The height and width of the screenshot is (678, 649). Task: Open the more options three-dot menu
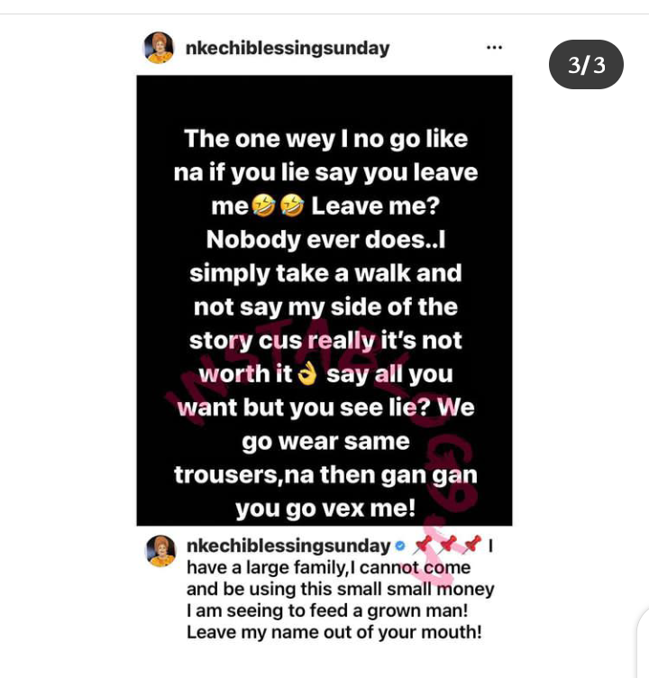pos(494,48)
